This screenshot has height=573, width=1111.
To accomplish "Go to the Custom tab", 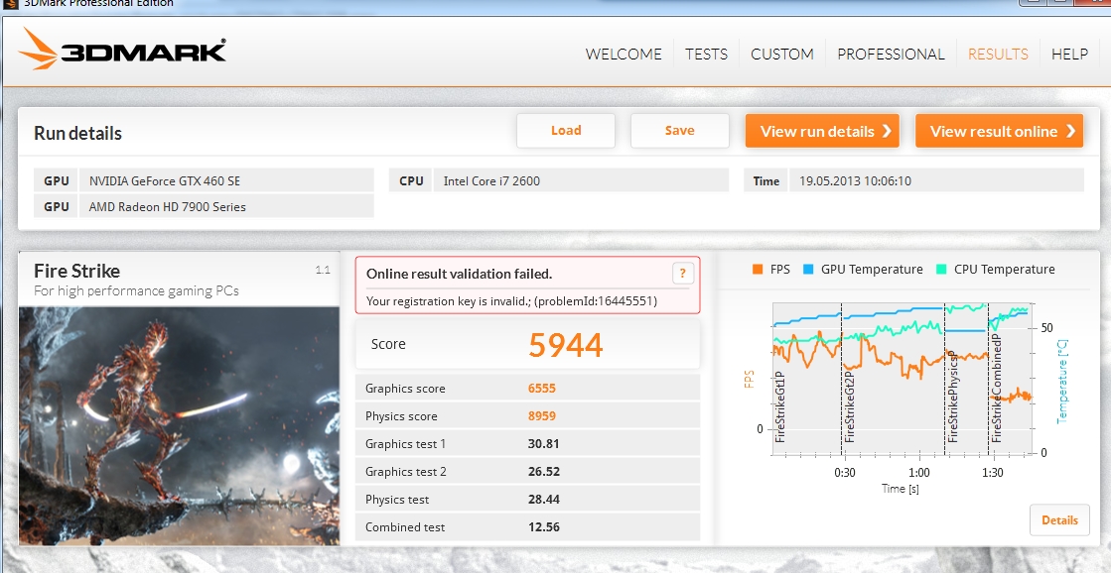I will [782, 55].
